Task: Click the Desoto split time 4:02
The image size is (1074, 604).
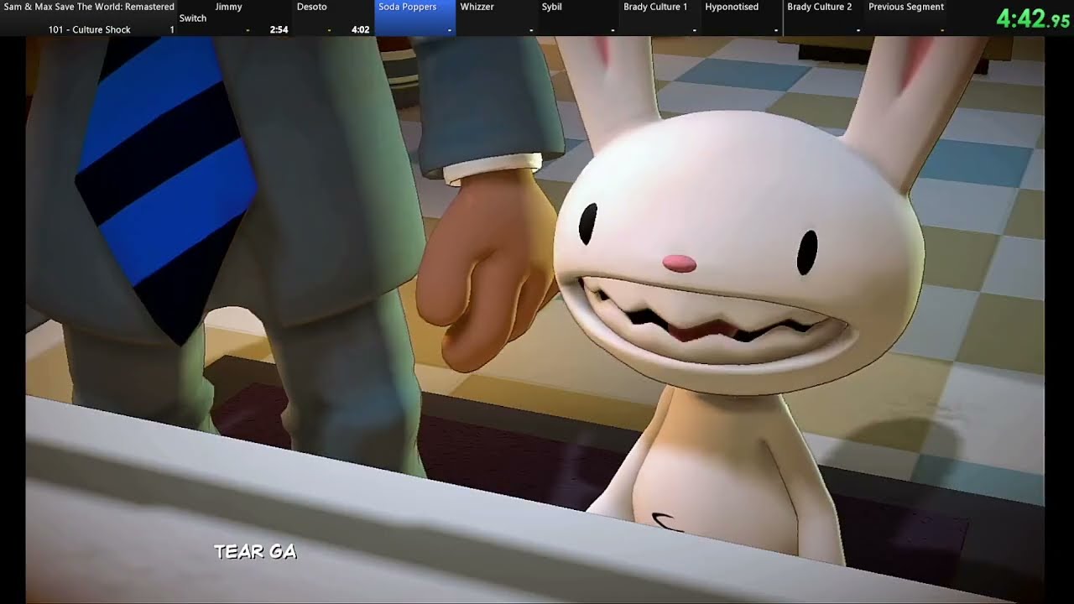Action: [360, 30]
